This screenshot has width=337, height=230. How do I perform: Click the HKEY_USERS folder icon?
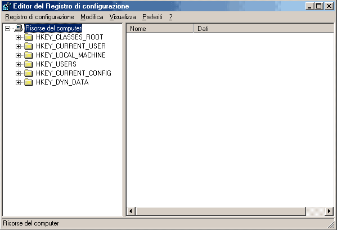point(28,64)
